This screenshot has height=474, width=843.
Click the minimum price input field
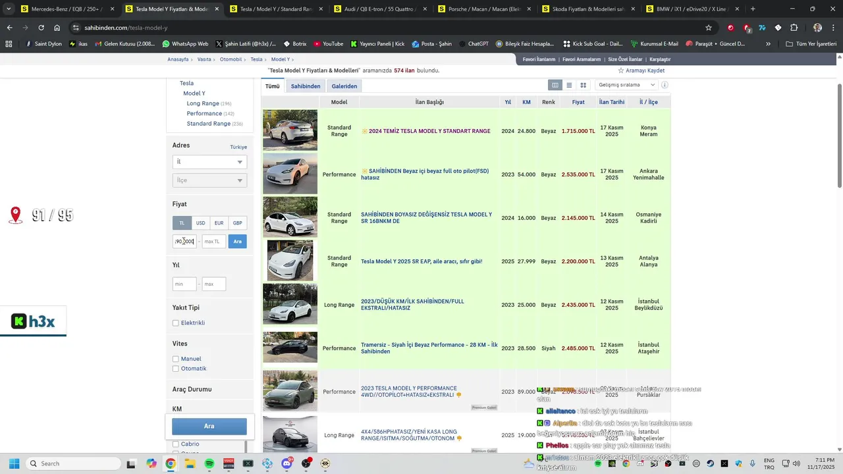[184, 242]
